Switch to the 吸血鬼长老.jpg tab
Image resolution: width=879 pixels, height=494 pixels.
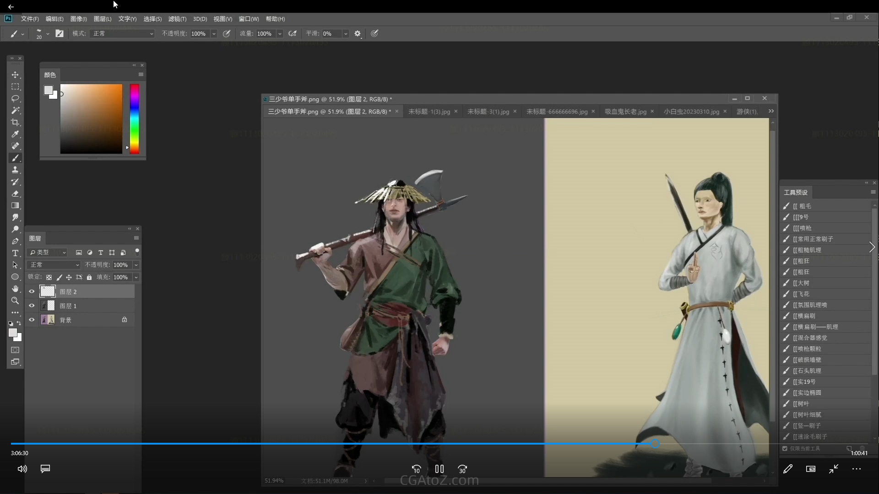[x=625, y=111]
